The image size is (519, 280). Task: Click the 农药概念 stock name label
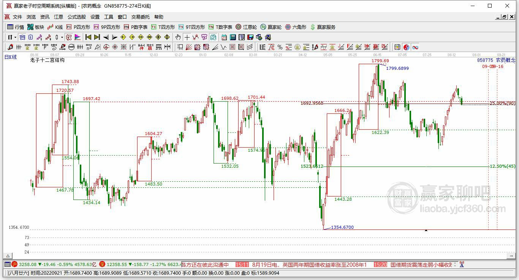pos(506,60)
